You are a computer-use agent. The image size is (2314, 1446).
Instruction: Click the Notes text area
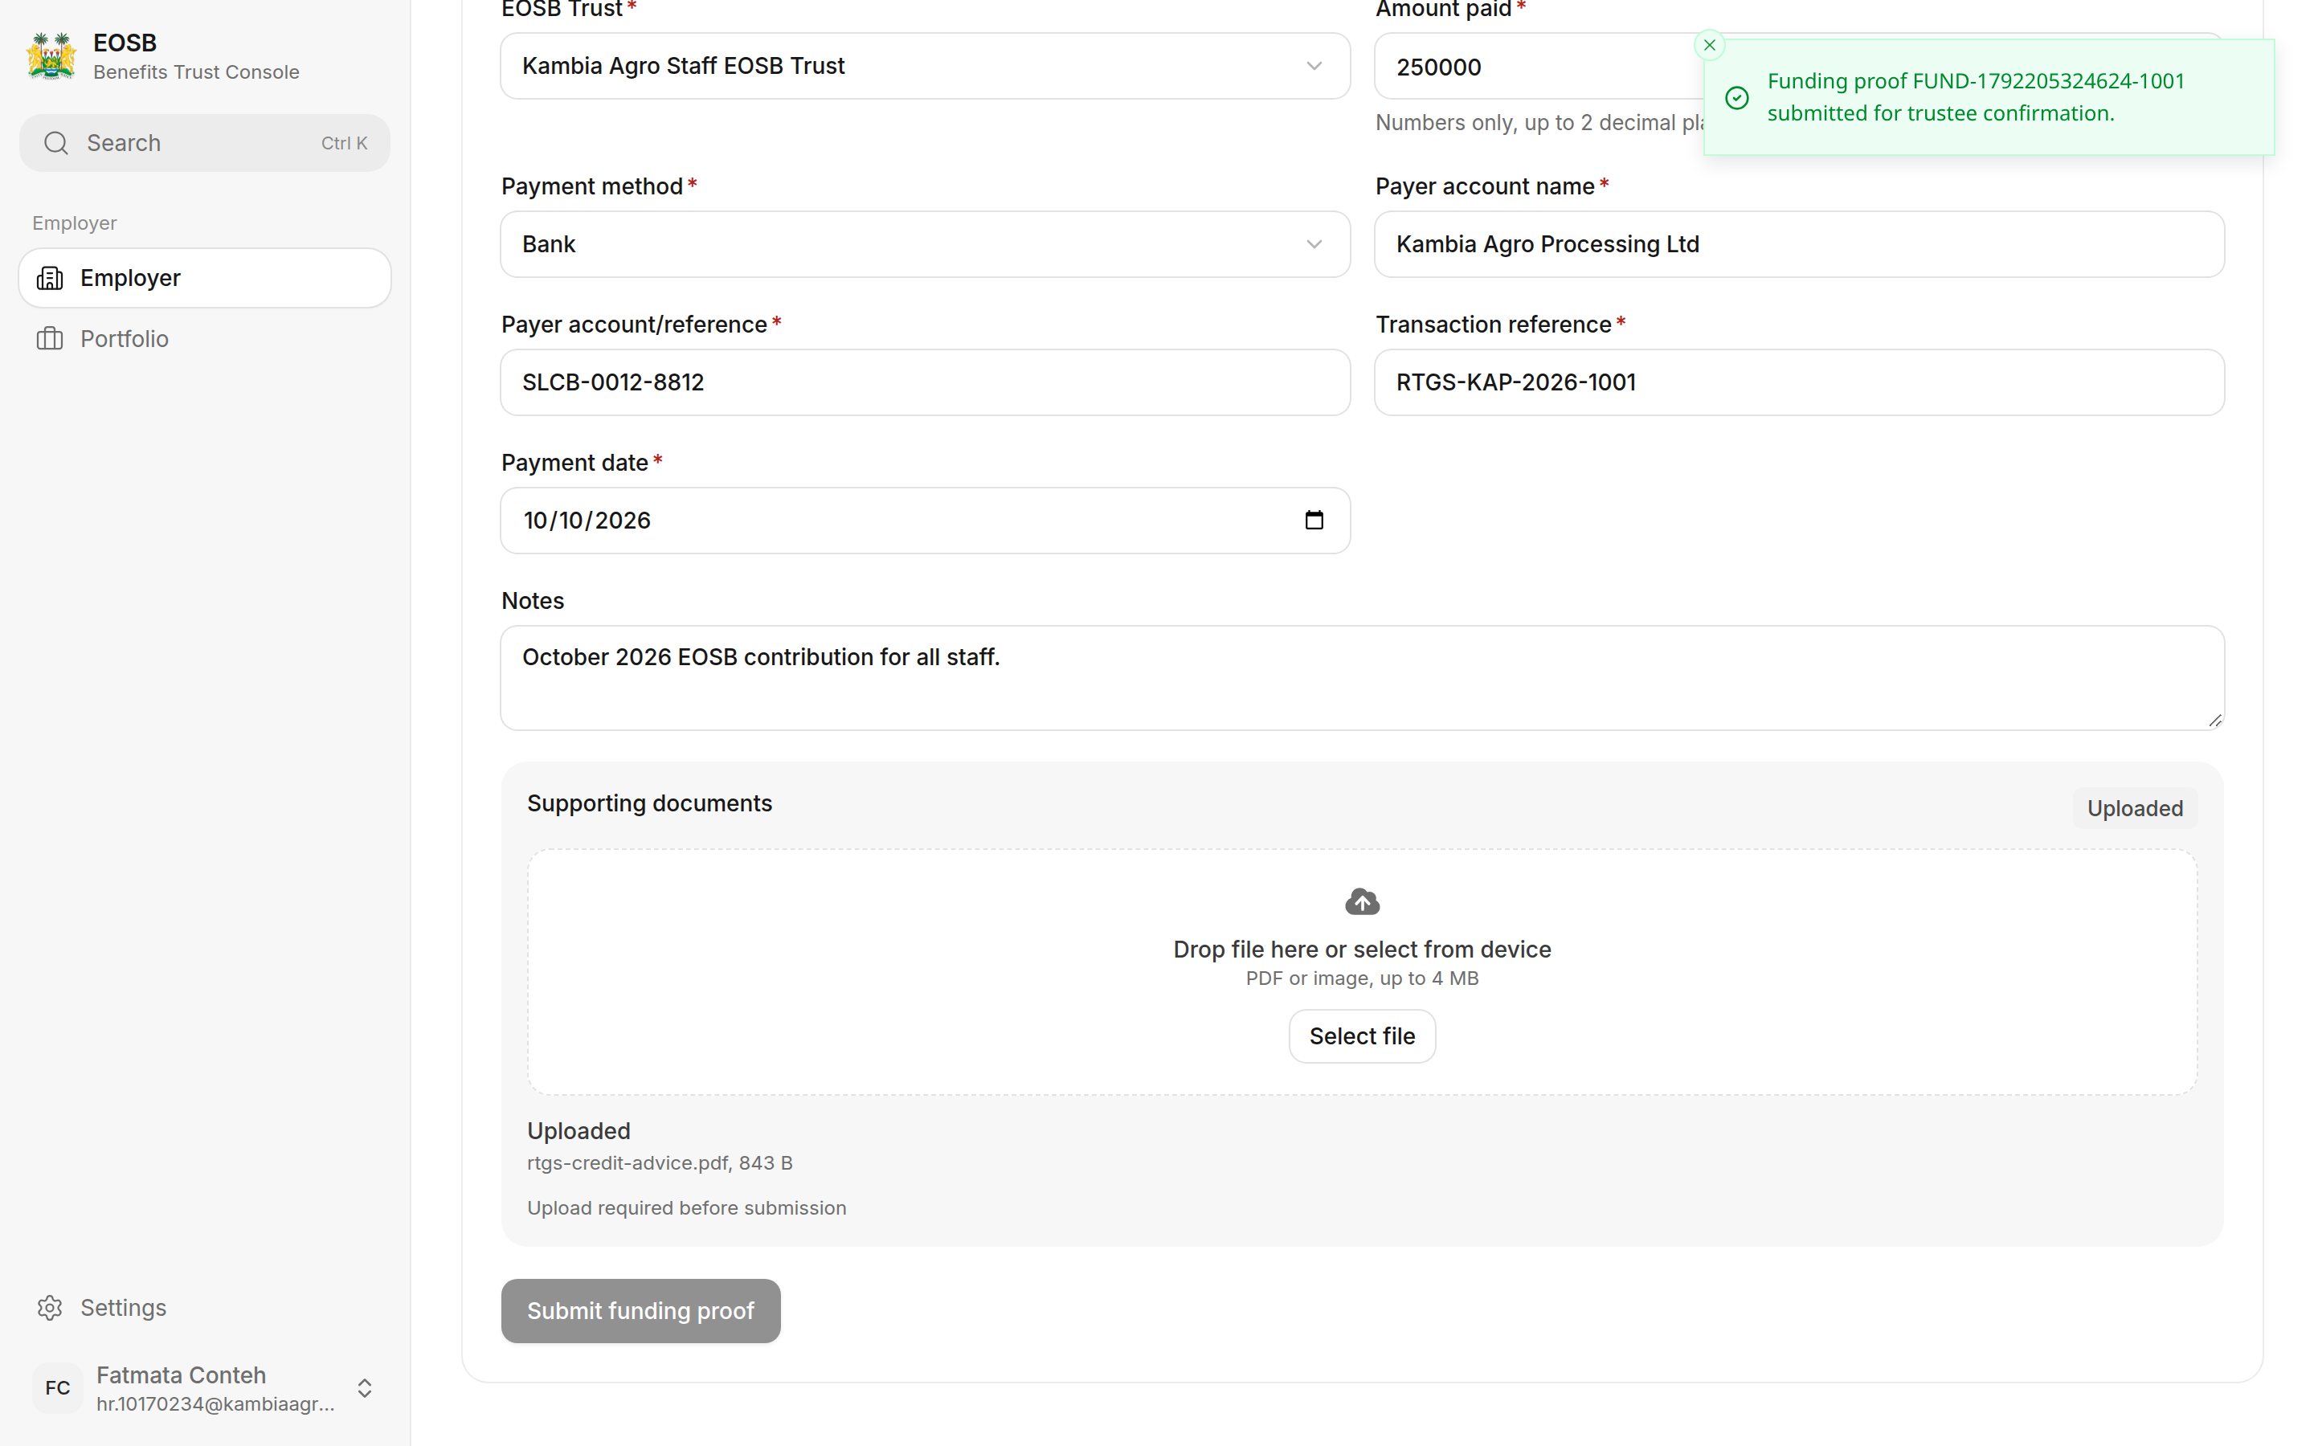click(1362, 678)
